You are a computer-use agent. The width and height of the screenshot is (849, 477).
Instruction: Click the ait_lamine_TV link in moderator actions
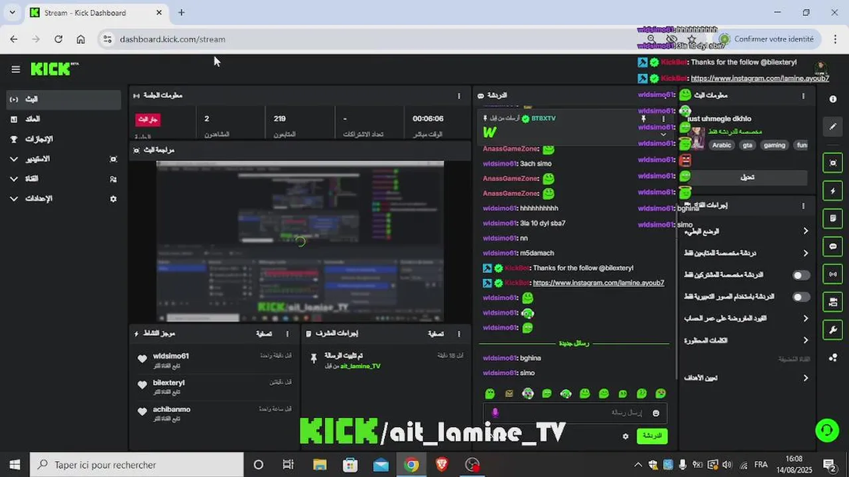click(360, 366)
